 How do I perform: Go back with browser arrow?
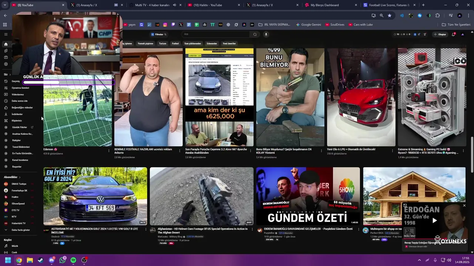[x=5, y=16]
